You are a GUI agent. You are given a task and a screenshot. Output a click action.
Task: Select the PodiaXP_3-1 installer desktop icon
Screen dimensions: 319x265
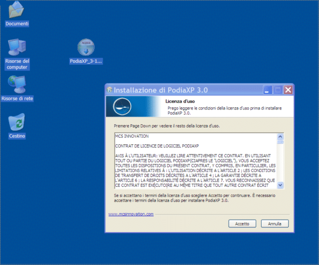point(86,47)
